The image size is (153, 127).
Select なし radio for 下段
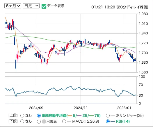(22, 122)
